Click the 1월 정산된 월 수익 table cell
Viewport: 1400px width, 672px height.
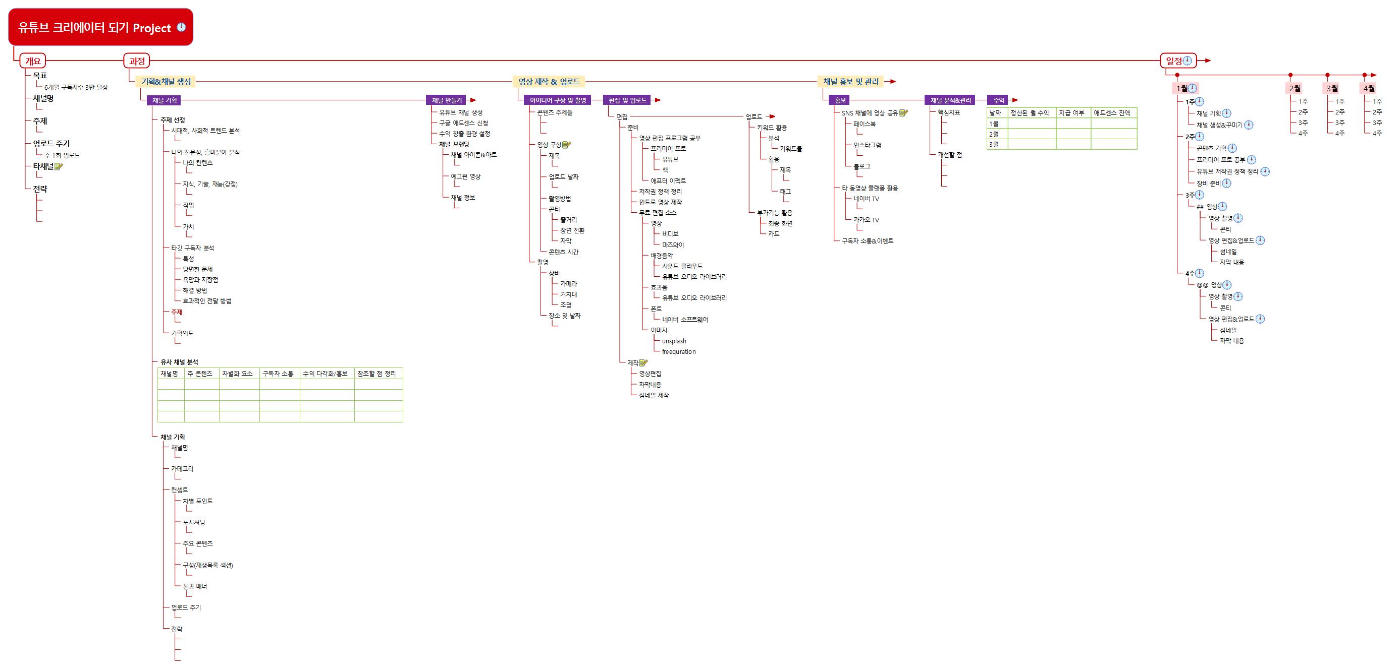1032,124
